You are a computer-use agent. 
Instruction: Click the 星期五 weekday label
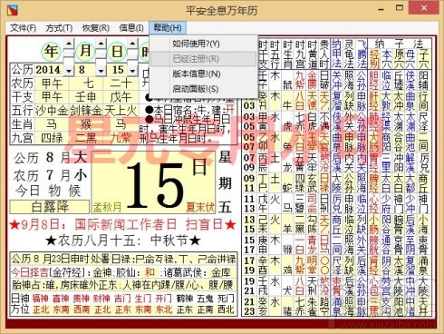(x=225, y=183)
